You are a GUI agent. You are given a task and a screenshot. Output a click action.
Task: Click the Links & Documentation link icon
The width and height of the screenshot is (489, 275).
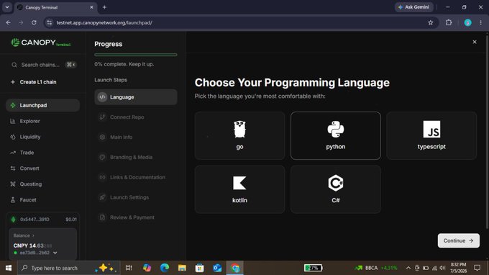(102, 177)
